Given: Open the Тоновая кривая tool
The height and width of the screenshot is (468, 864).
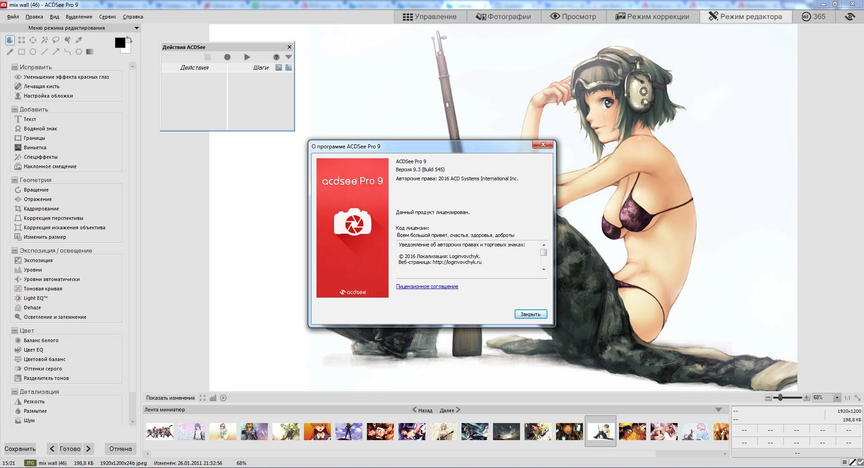Looking at the screenshot, I should (43, 289).
